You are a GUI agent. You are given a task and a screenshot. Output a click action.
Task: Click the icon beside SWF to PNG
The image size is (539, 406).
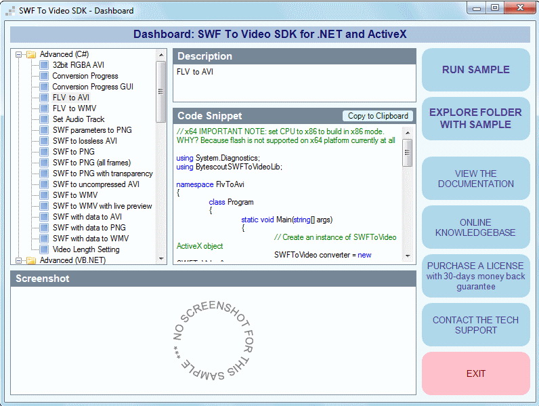tap(45, 152)
